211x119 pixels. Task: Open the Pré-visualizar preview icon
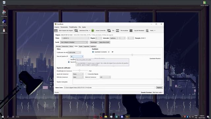(x=117, y=31)
